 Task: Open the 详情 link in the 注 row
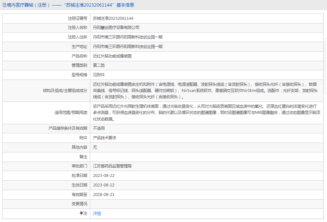97,214
